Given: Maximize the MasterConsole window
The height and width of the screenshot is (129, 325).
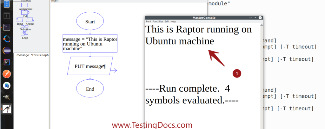Looking at the screenshot, I should (255, 18).
